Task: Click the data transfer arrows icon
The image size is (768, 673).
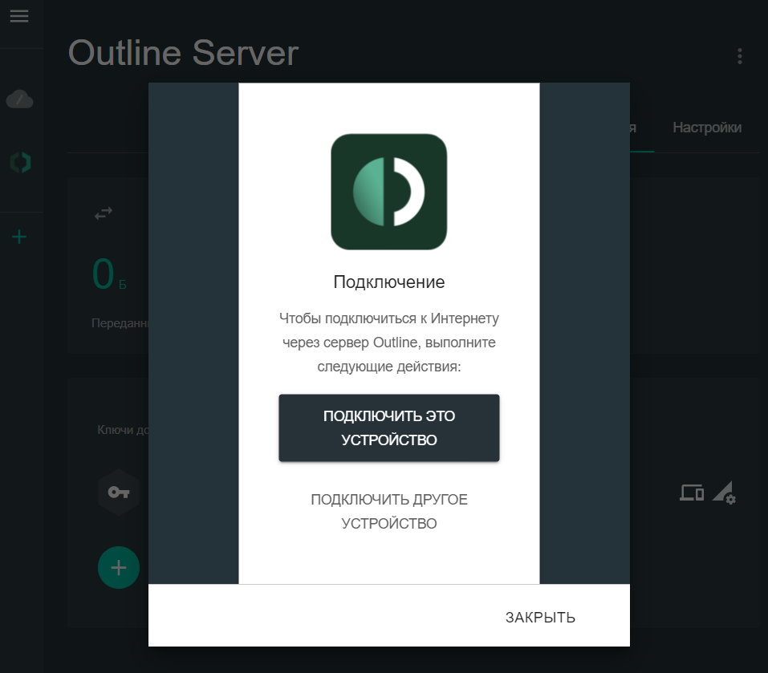Action: point(103,213)
